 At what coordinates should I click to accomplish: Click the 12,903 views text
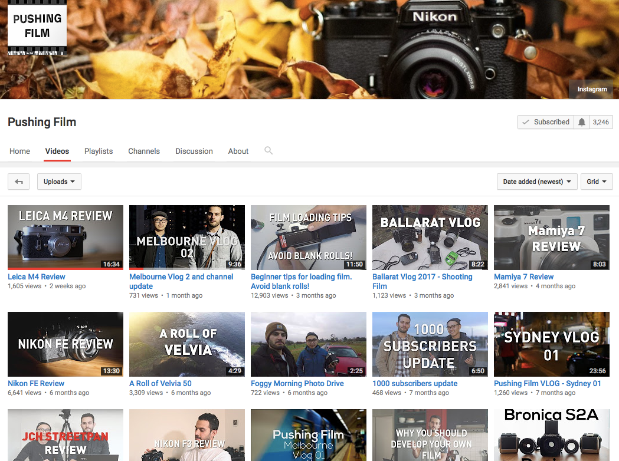269,295
